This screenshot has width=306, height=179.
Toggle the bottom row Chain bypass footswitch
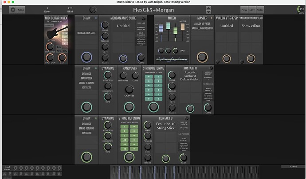click(x=86, y=157)
